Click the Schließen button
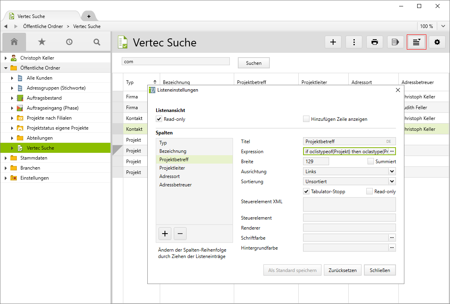This screenshot has width=450, height=304. click(x=380, y=270)
